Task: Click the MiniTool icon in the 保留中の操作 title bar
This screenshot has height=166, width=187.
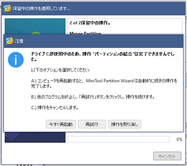Action: [8, 8]
